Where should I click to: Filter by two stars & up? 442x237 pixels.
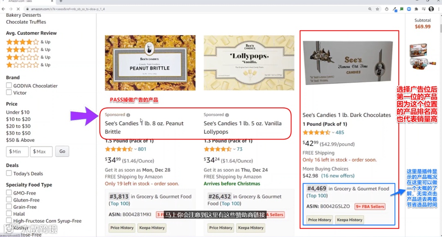[28, 57]
